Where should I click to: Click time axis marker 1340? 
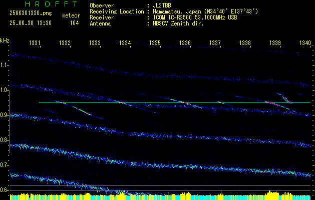point(305,42)
